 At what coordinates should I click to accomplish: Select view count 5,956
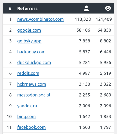coord(106,63)
